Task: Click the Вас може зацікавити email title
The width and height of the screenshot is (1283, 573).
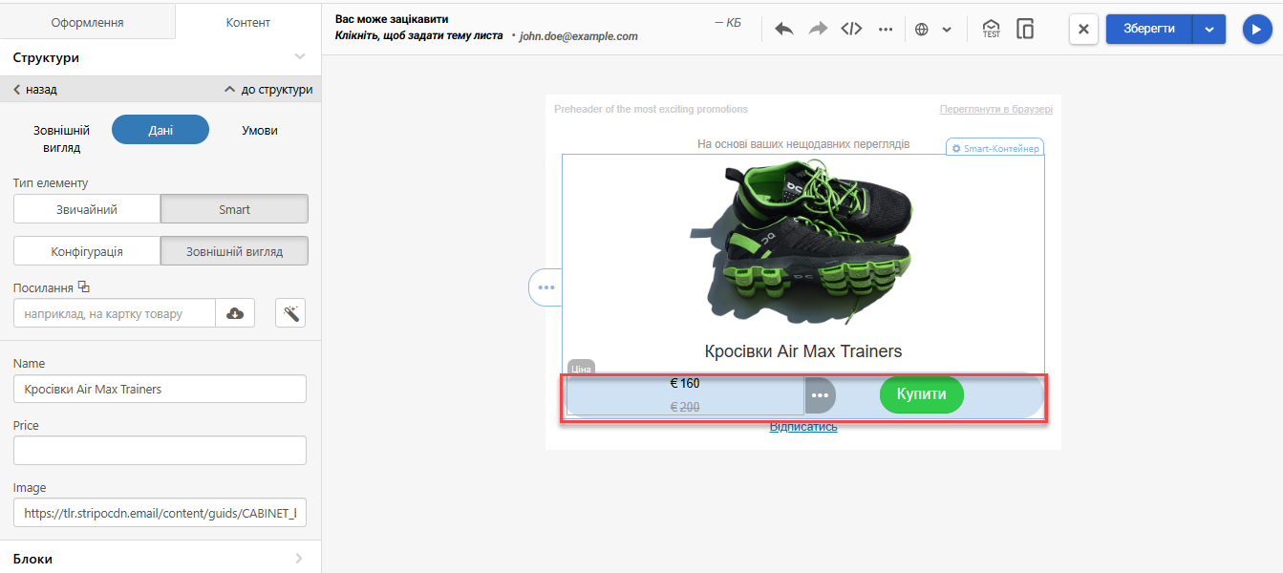Action: click(x=392, y=19)
